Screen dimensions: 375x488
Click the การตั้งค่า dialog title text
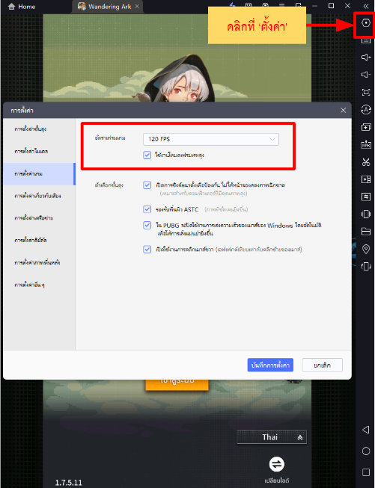coord(22,111)
